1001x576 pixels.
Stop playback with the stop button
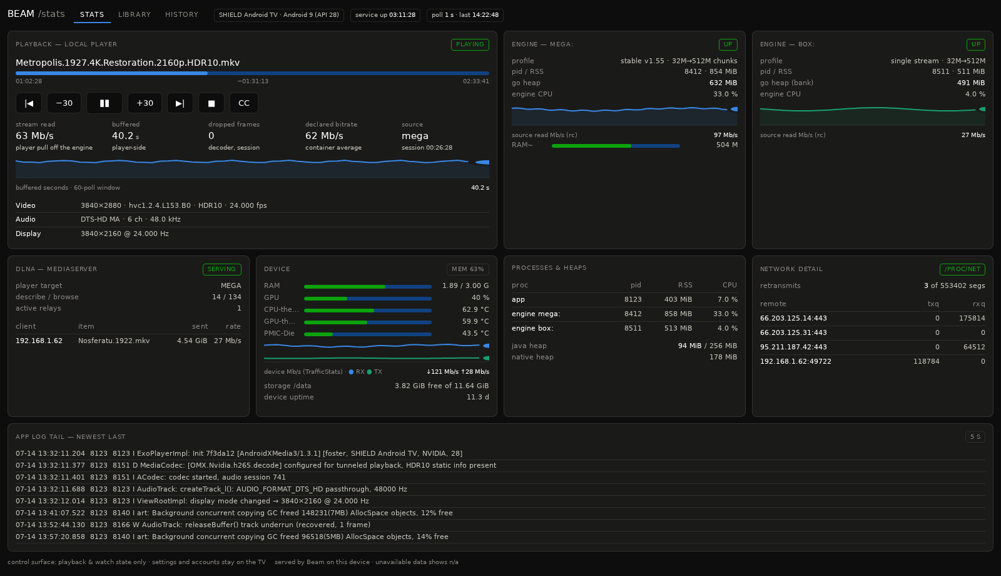(211, 103)
